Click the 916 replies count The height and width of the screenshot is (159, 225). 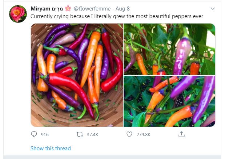click(x=45, y=134)
